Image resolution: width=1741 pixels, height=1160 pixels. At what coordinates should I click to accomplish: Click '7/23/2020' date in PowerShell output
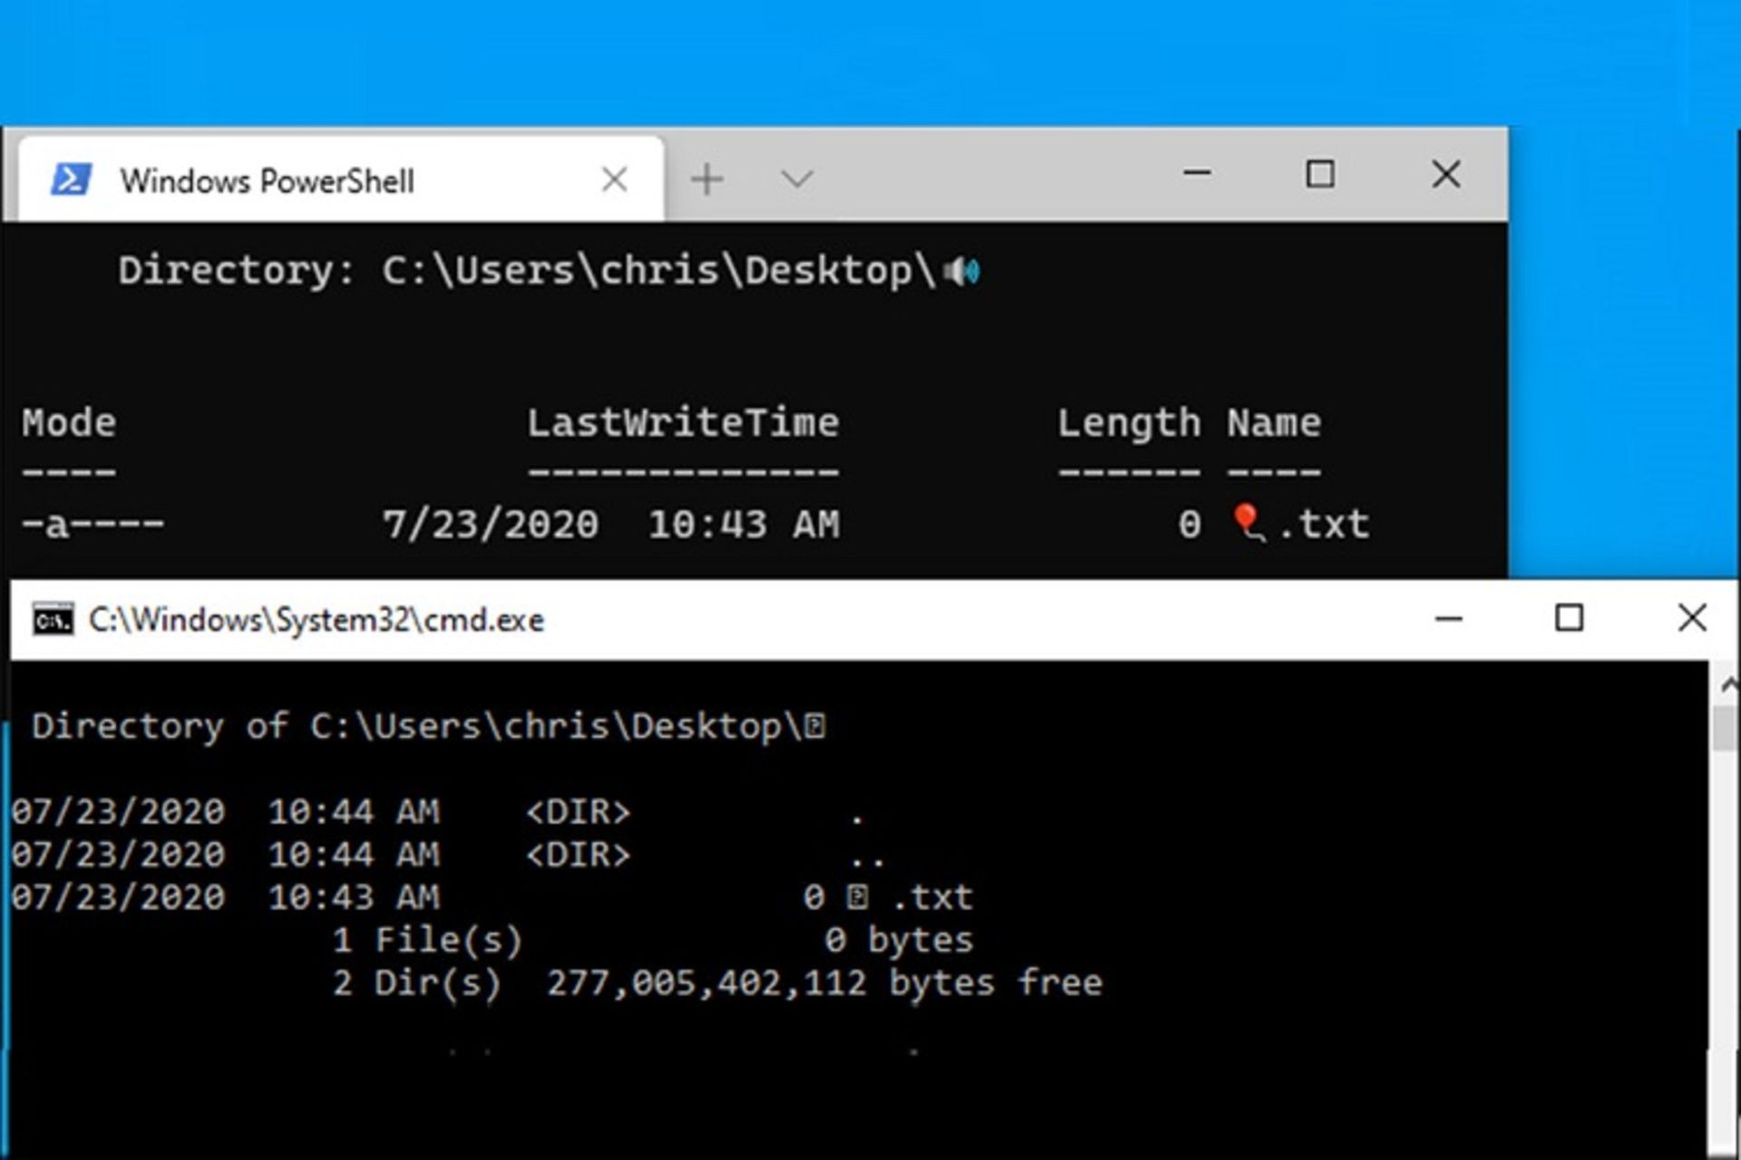491,525
